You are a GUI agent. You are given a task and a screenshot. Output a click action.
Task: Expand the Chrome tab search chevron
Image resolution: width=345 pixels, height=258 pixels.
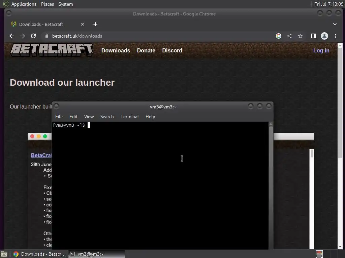335,24
